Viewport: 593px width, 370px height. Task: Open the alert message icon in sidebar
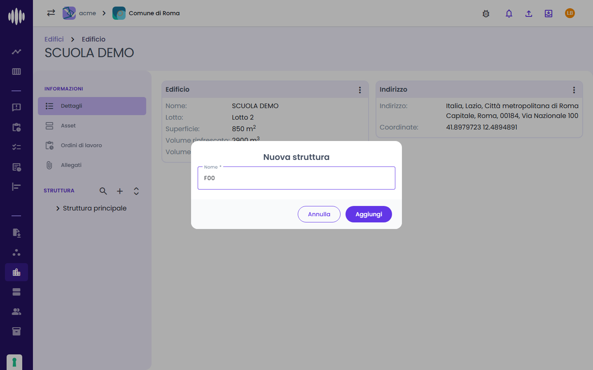click(x=16, y=107)
